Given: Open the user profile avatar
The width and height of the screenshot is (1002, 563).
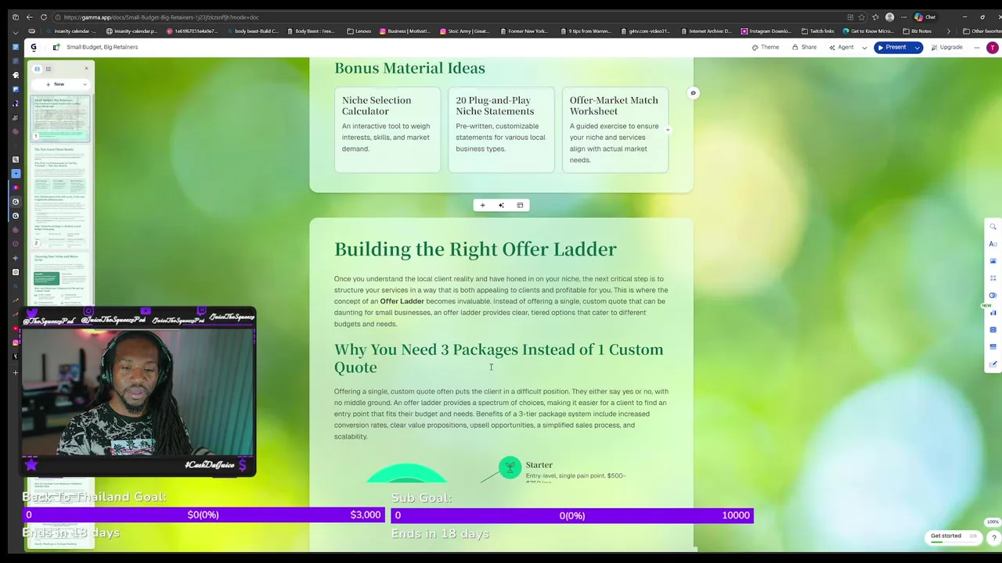Looking at the screenshot, I should [x=993, y=48].
